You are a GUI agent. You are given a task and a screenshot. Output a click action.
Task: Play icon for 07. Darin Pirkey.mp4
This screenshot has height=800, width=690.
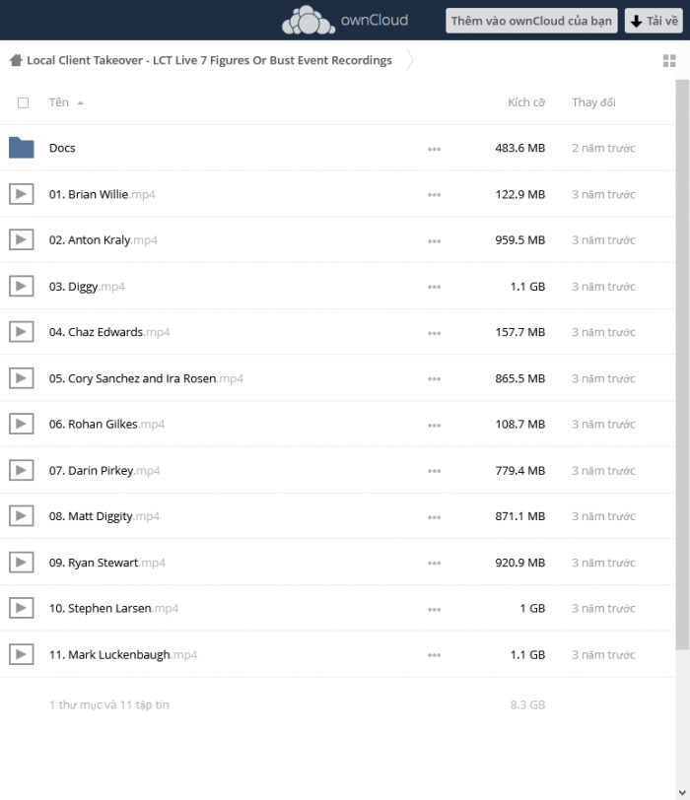point(22,470)
